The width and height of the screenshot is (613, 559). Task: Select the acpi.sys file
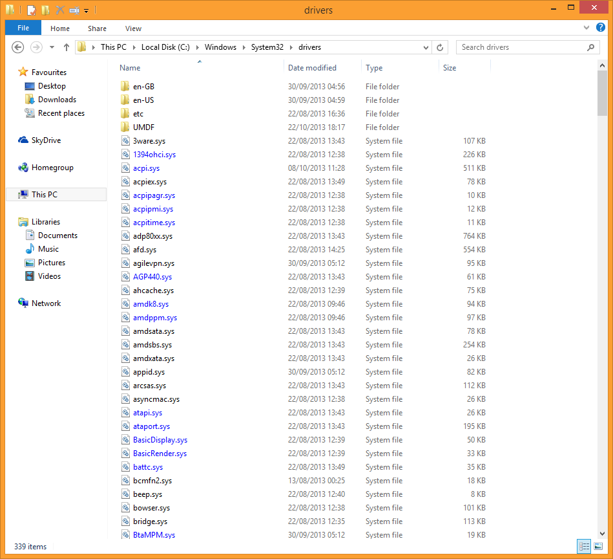146,168
